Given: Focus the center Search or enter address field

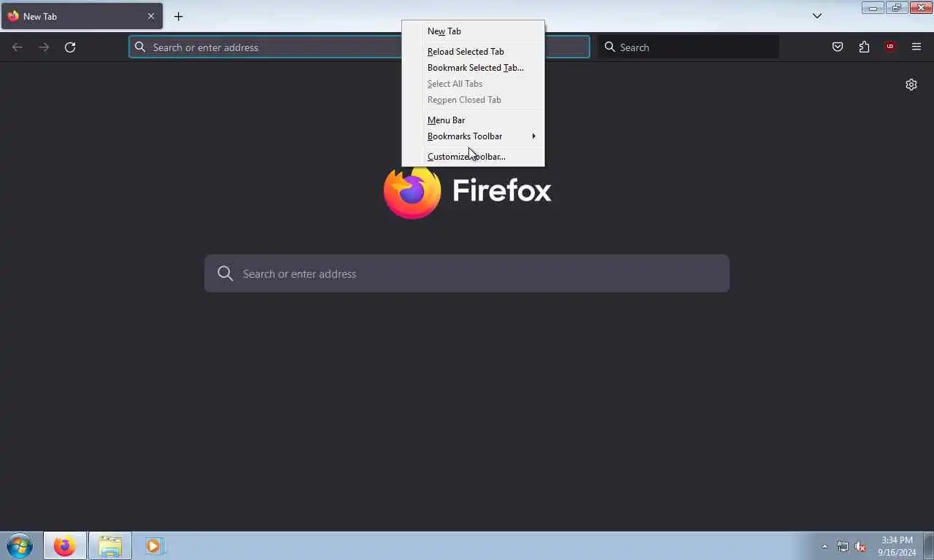Looking at the screenshot, I should click(x=467, y=273).
